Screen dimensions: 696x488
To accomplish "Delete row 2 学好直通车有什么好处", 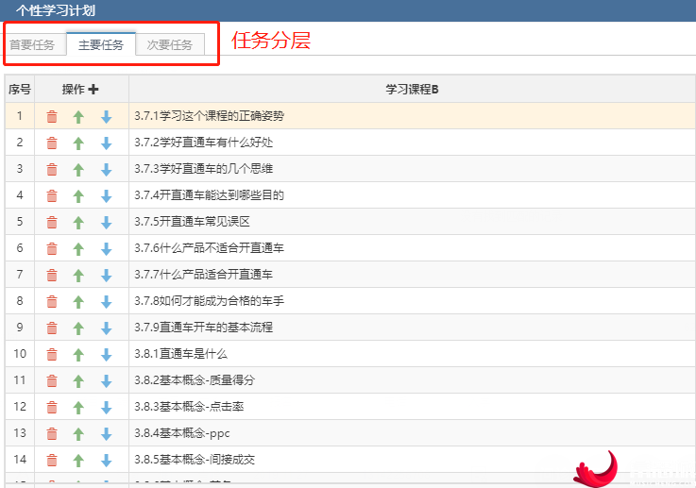I will [52, 143].
